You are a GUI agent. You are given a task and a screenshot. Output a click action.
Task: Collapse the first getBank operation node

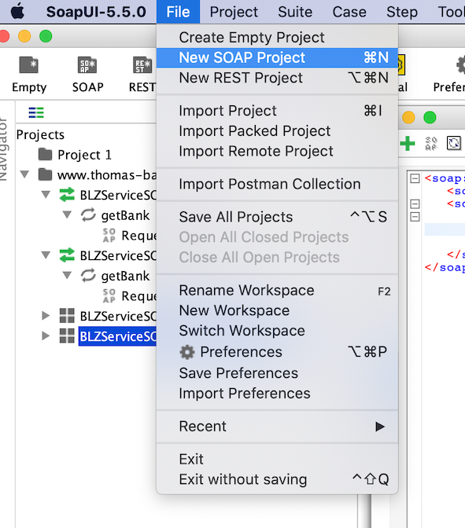pyautogui.click(x=68, y=214)
